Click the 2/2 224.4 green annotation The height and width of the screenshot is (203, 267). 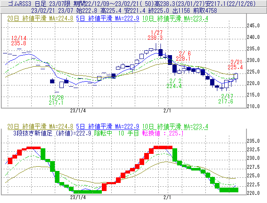(174, 83)
